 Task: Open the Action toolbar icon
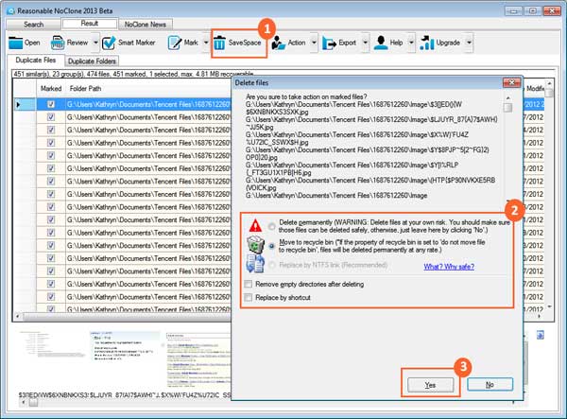point(279,43)
